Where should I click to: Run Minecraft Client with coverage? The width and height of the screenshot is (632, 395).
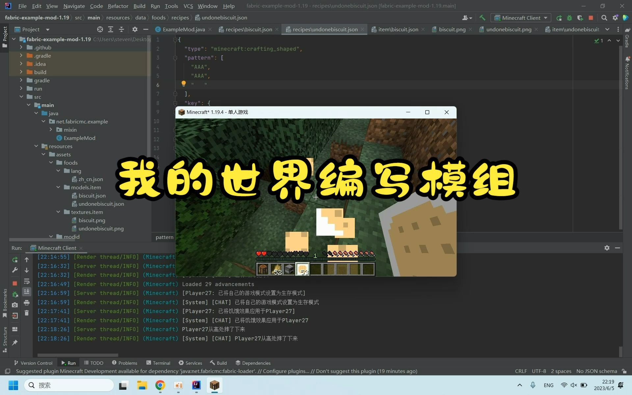[x=580, y=18]
